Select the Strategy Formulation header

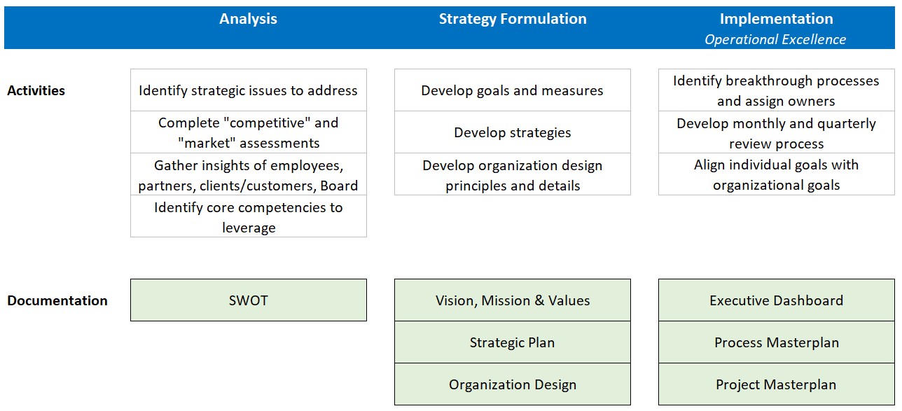[x=513, y=19]
